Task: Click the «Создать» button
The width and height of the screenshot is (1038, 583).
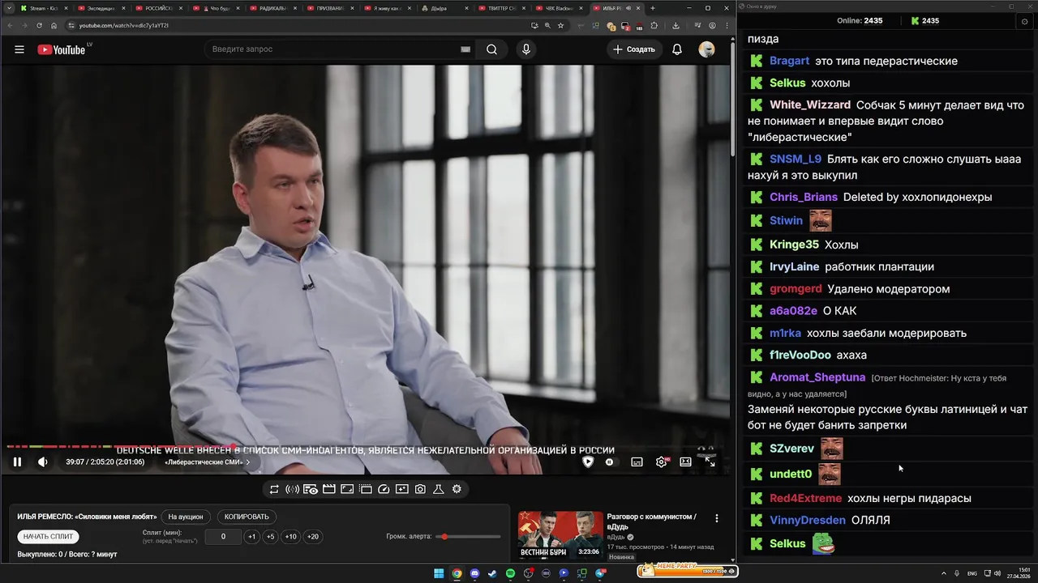Action: pos(634,49)
